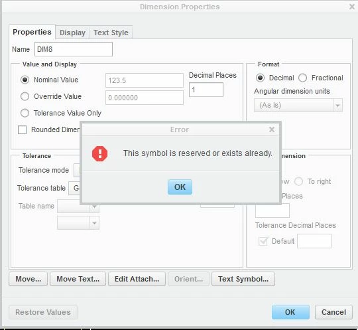This screenshot has width=358, height=330.
Task: Select the Decimal format radio button
Action: [x=260, y=78]
